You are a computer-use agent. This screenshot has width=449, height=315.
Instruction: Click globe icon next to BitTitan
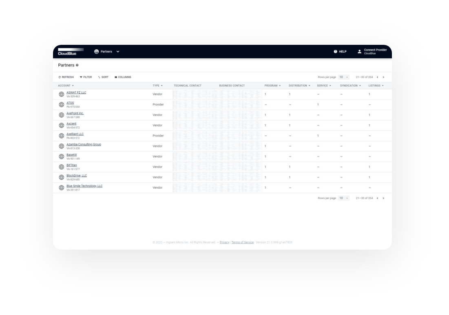[61, 167]
